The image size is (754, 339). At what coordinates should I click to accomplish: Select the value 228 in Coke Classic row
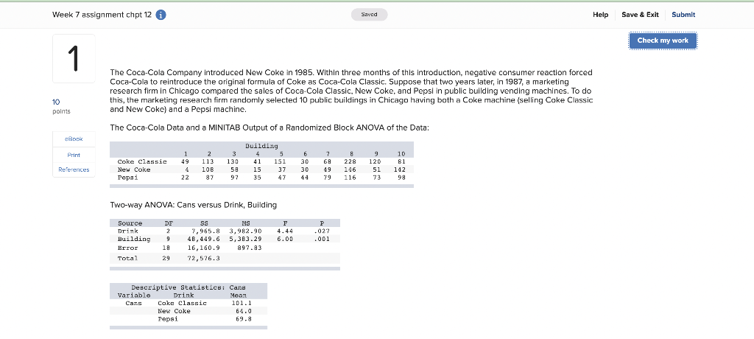pyautogui.click(x=351, y=162)
